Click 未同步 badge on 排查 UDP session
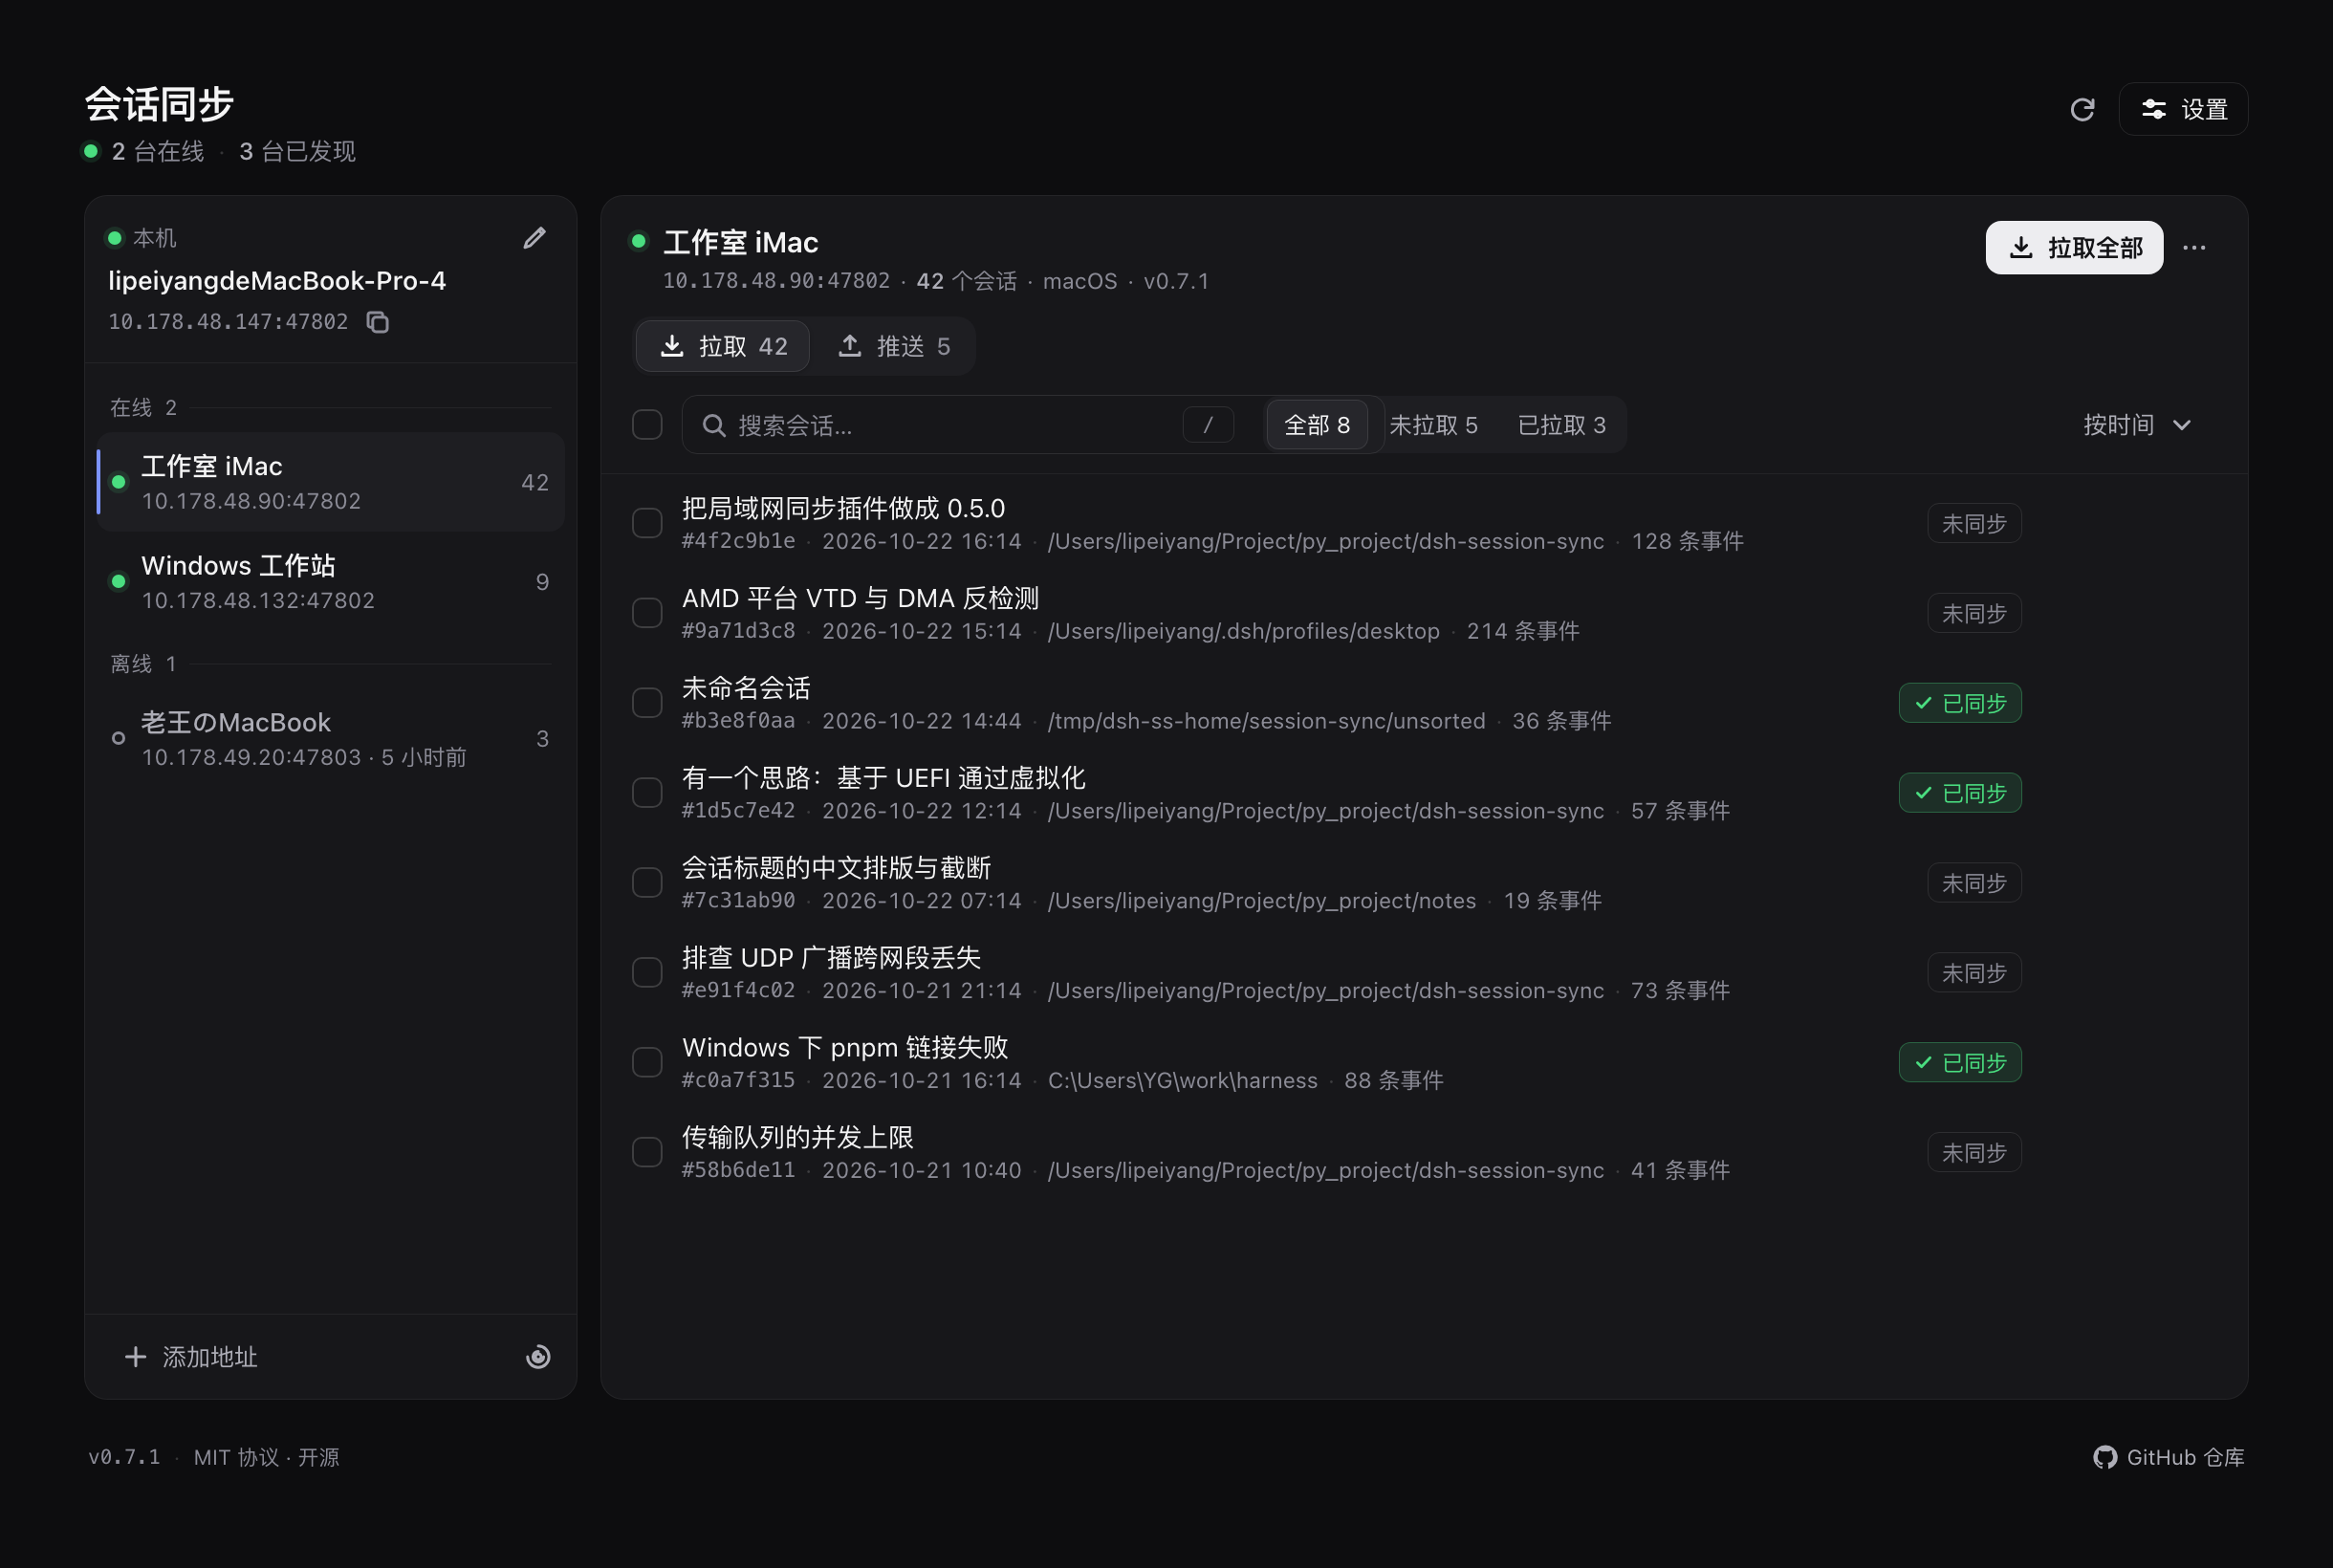 (x=1974, y=973)
